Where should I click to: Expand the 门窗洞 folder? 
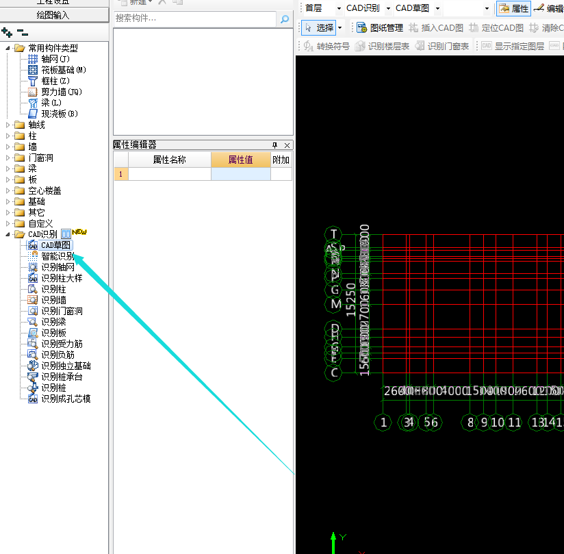click(x=8, y=158)
